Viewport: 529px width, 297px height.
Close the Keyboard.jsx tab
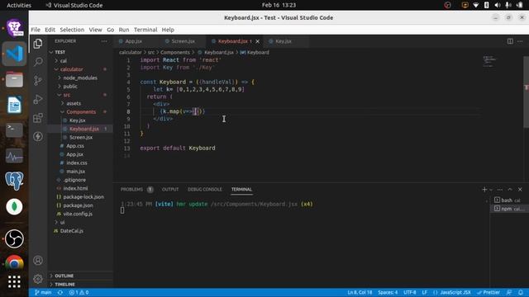(257, 41)
